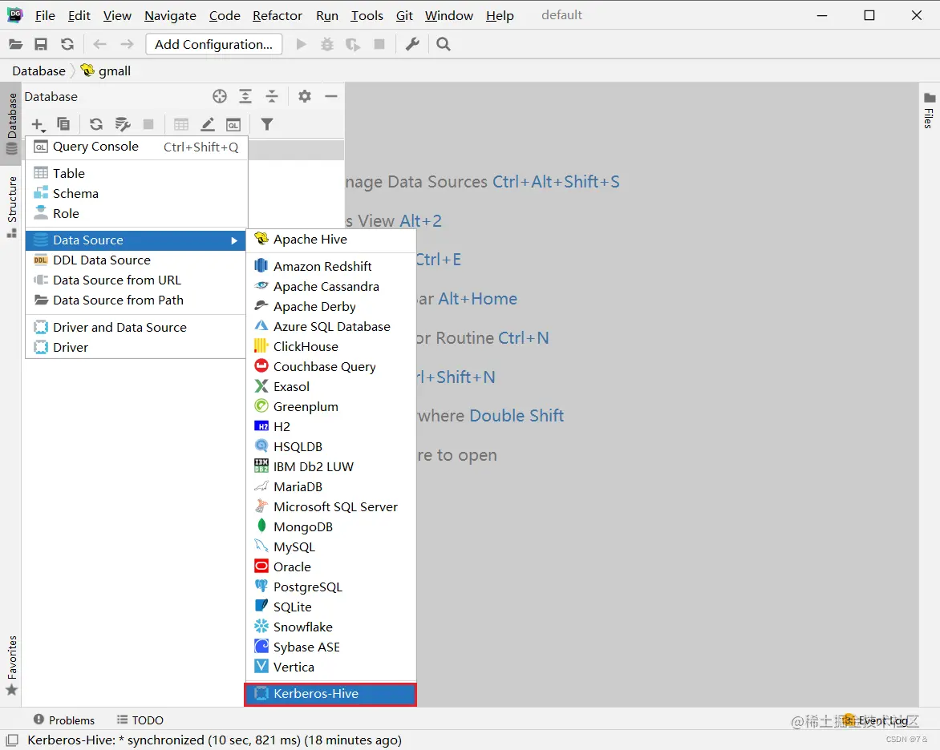
Task: Open Database panel gear options
Action: (305, 96)
